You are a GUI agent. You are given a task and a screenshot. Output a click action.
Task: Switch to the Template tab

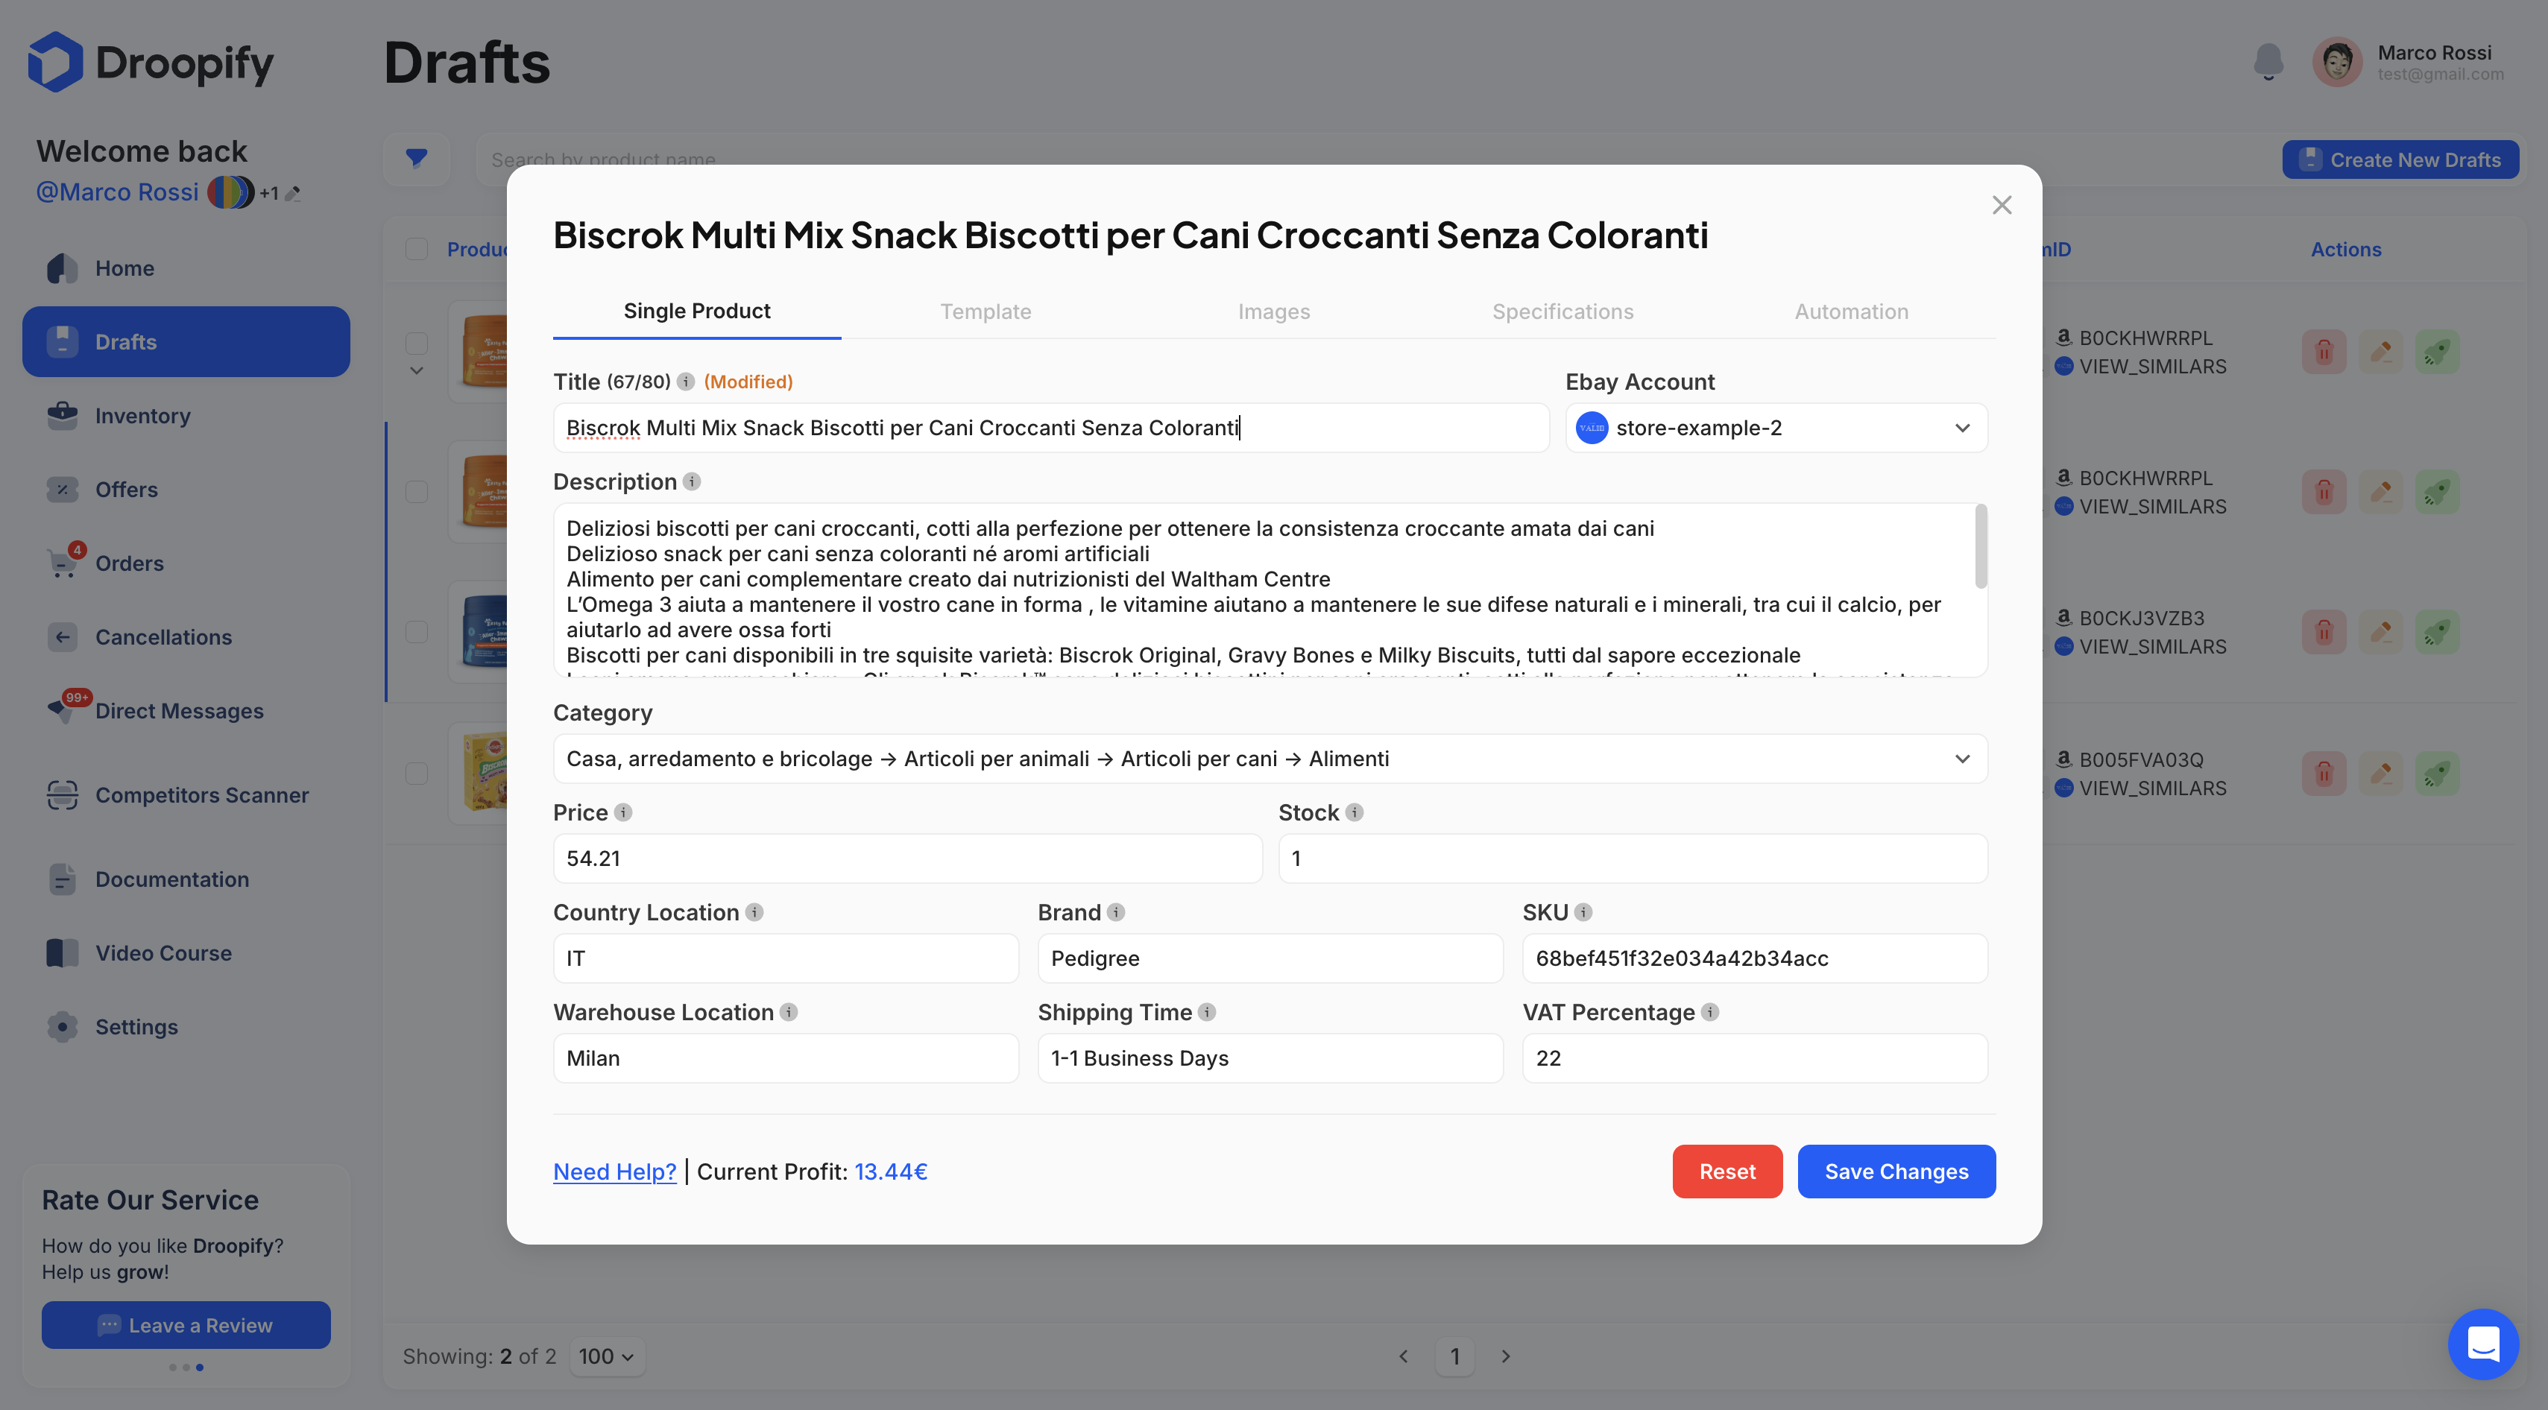[986, 312]
